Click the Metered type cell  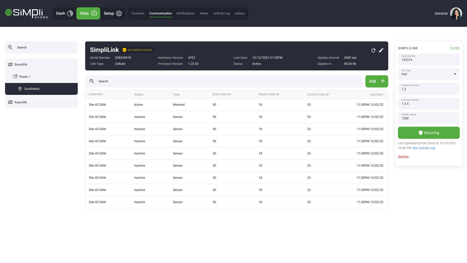(x=179, y=105)
